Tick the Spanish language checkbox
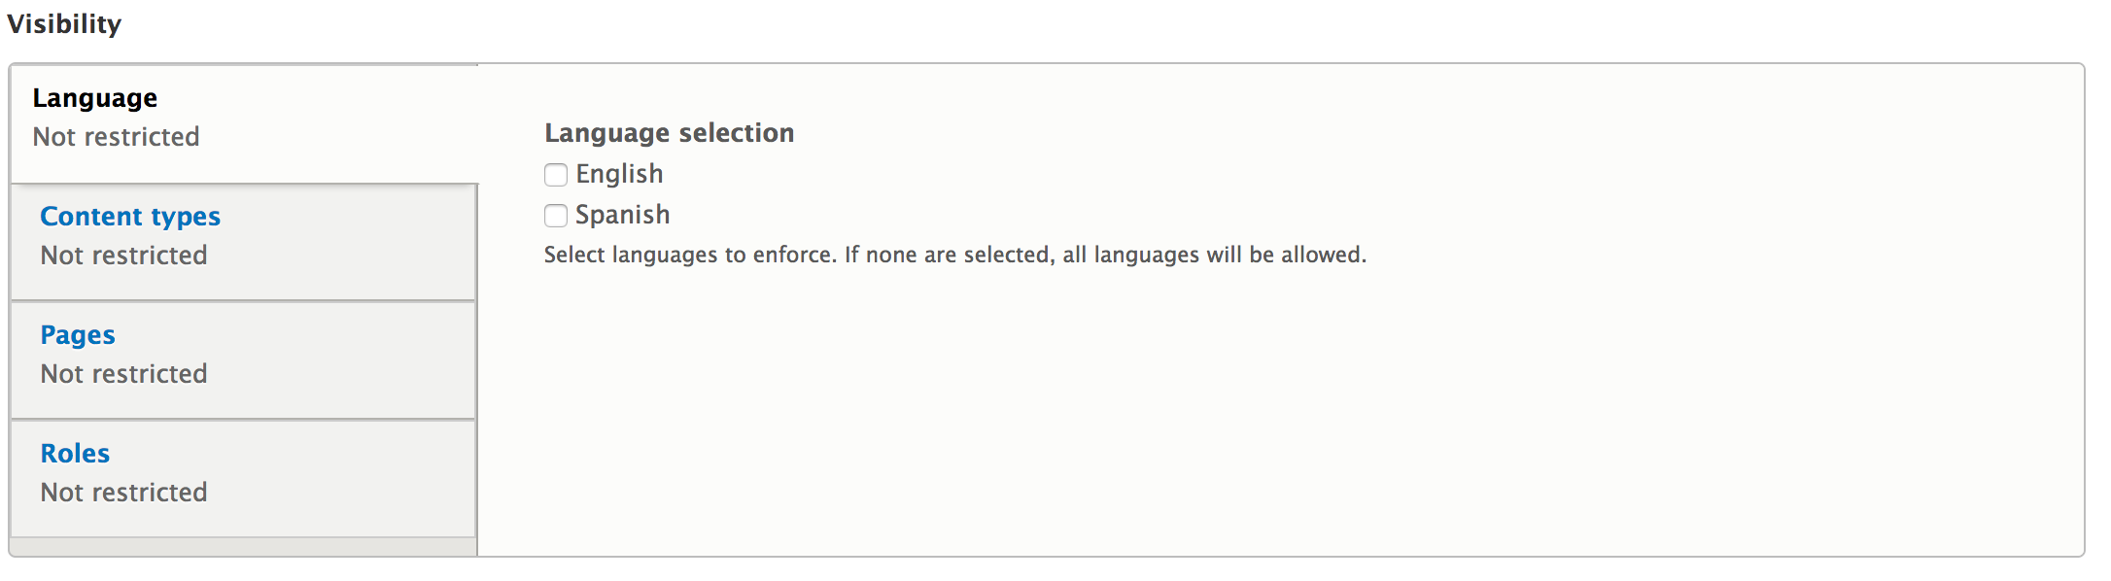The image size is (2111, 581). tap(556, 216)
